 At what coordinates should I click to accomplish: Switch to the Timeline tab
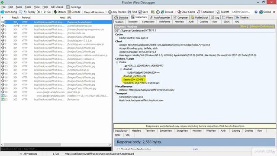tap(242, 17)
